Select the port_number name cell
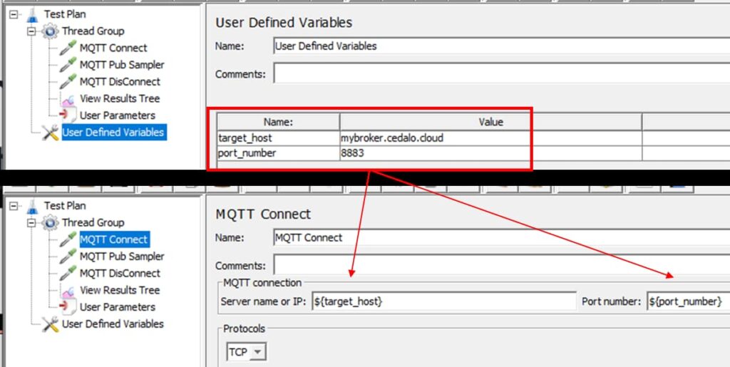 pyautogui.click(x=278, y=153)
